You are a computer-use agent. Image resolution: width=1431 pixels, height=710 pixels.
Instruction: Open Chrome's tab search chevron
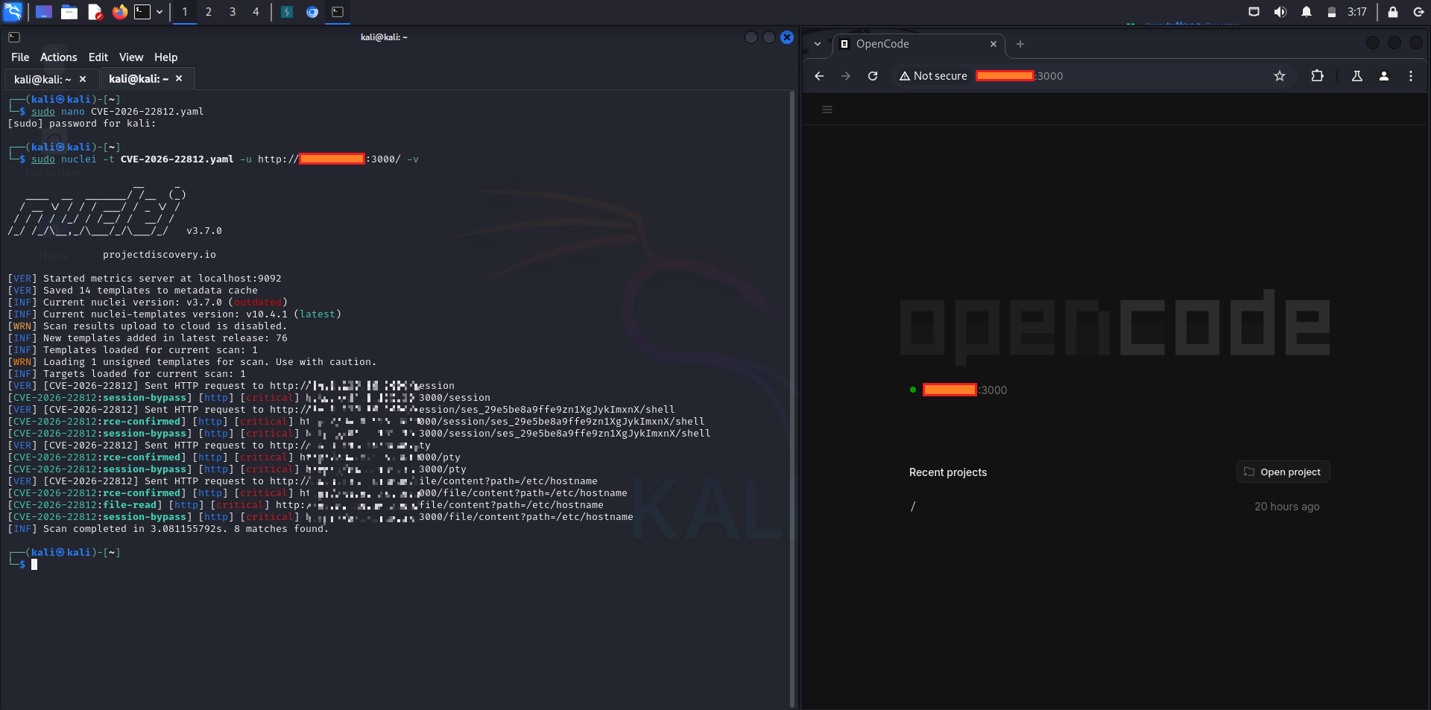[816, 44]
